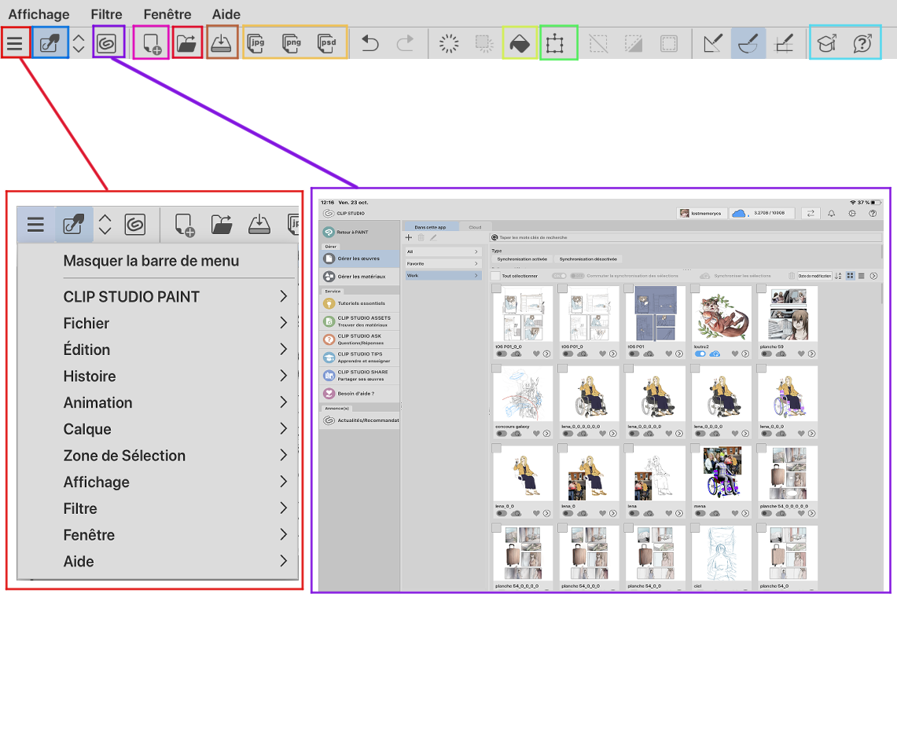
Task: Expand the CLIP STUDIO PAINT submenu
Action: [178, 297]
